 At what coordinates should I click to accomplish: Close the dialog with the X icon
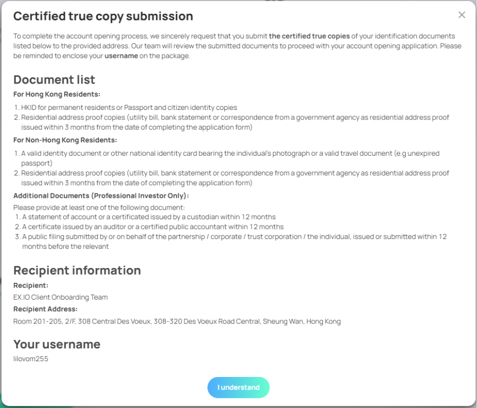point(462,15)
